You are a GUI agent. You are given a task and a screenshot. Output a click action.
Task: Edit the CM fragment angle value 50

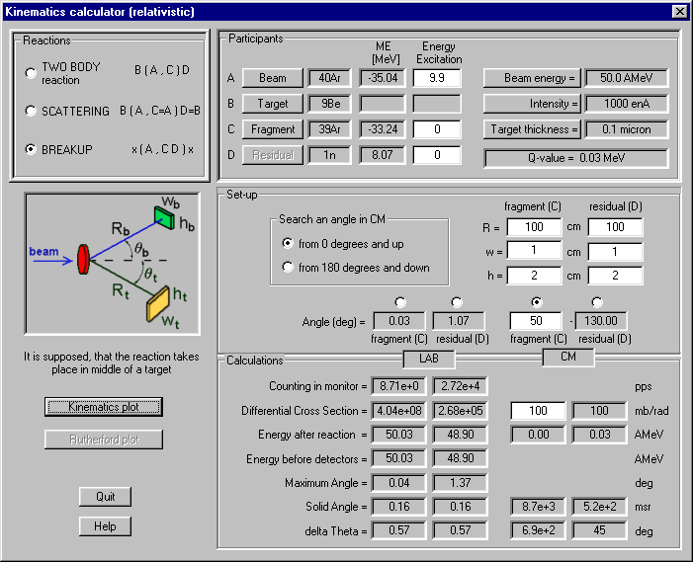534,320
